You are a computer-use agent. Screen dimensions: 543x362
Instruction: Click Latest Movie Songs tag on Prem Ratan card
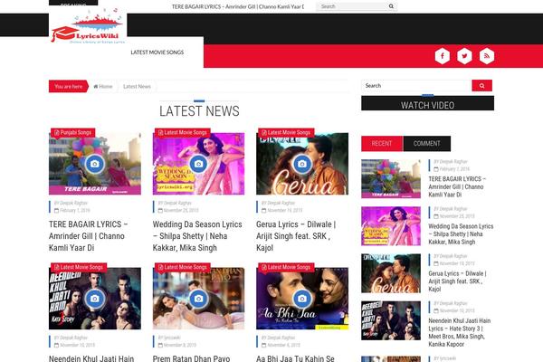182,267
